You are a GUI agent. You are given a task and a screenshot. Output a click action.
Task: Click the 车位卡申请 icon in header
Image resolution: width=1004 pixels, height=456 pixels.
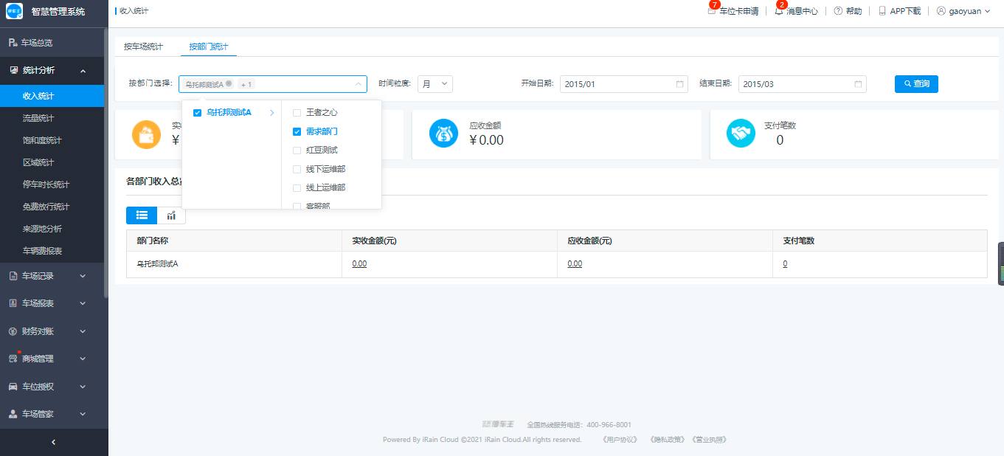click(712, 11)
